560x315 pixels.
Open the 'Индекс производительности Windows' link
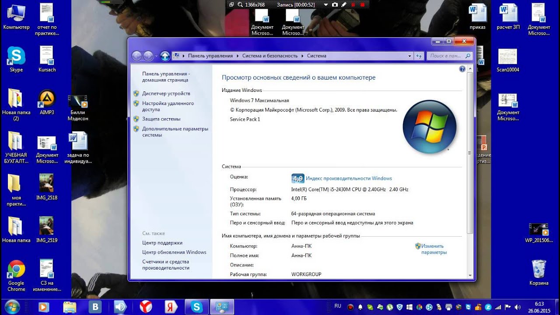[349, 178]
